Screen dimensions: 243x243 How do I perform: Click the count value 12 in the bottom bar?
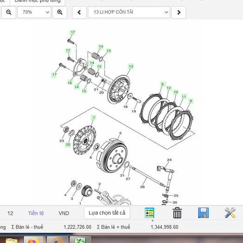point(10,213)
